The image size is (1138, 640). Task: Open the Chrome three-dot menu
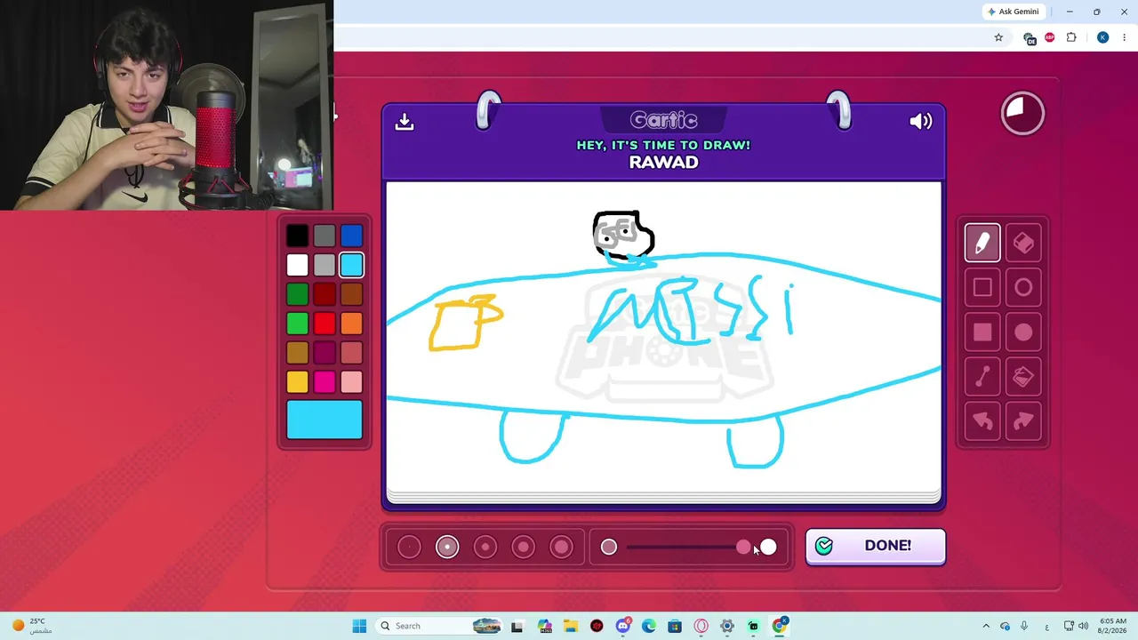(1124, 37)
